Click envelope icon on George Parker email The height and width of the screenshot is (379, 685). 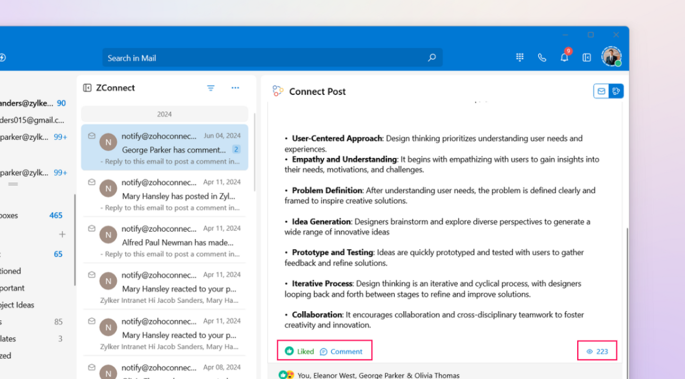click(x=91, y=136)
